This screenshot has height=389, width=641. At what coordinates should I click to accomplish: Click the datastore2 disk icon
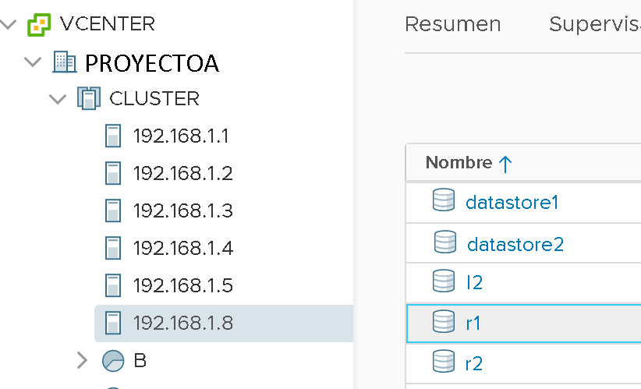444,242
